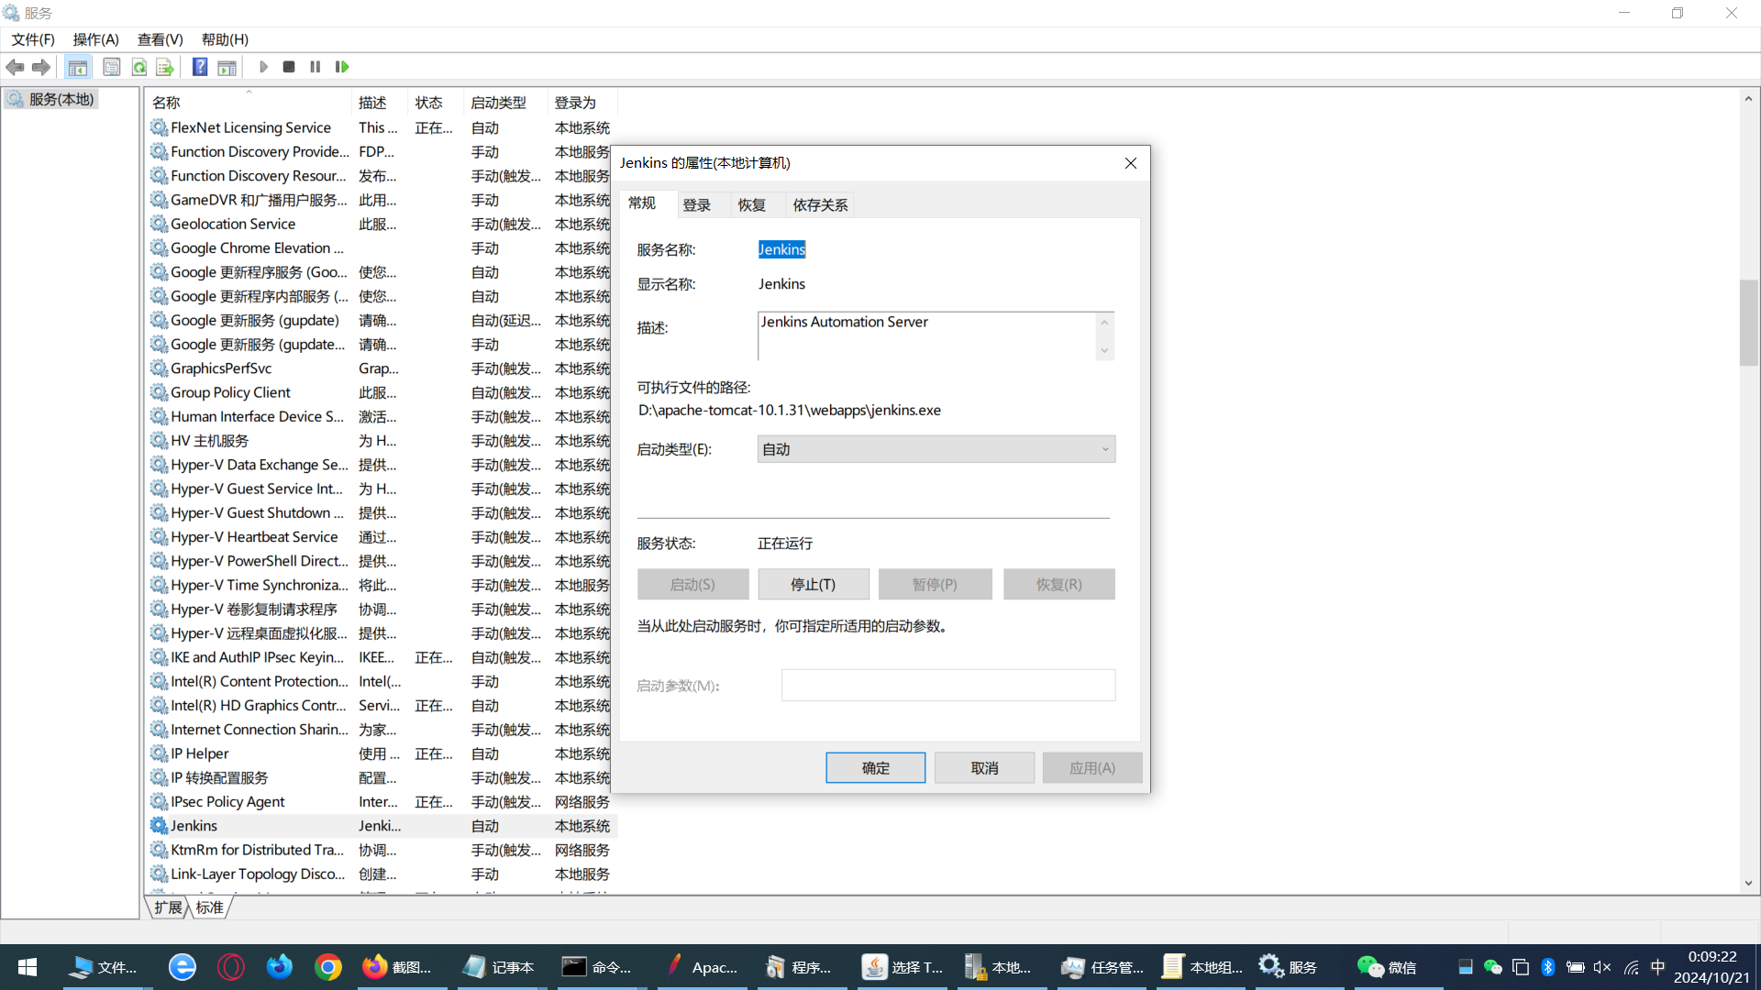1761x990 pixels.
Task: Sort by 启动类型 column header
Action: [x=505, y=103]
